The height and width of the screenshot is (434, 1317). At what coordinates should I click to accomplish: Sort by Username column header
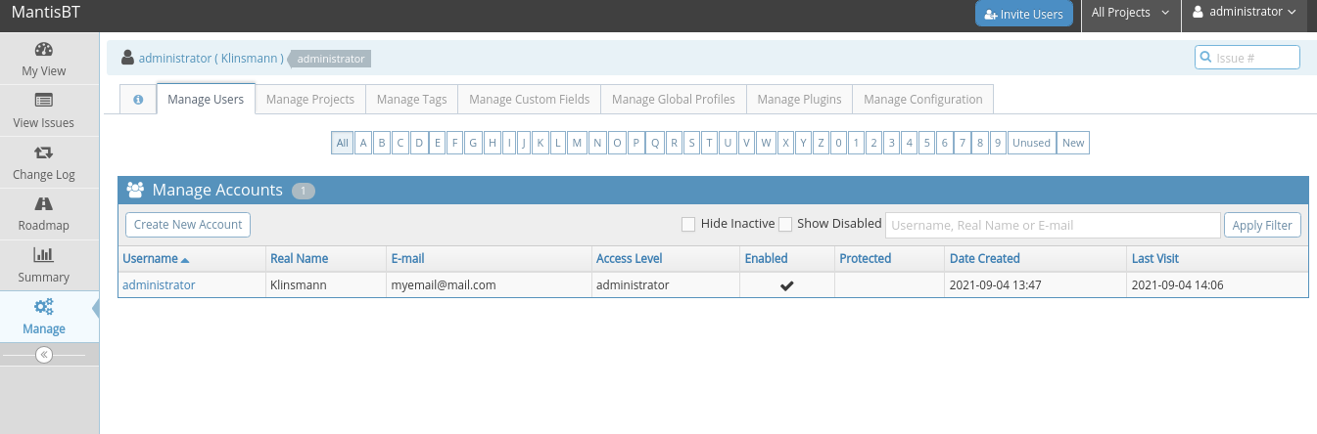150,259
